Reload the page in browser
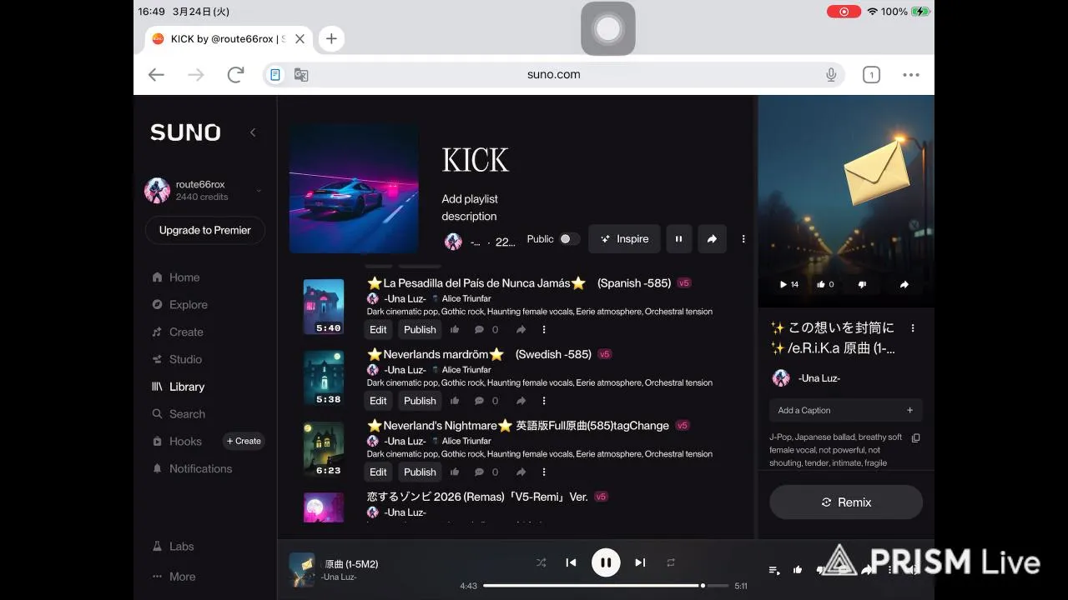 click(x=235, y=74)
